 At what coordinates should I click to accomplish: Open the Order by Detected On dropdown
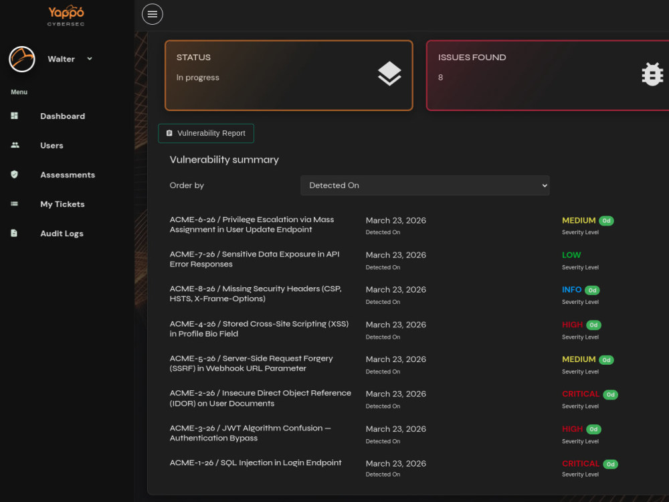coord(425,185)
